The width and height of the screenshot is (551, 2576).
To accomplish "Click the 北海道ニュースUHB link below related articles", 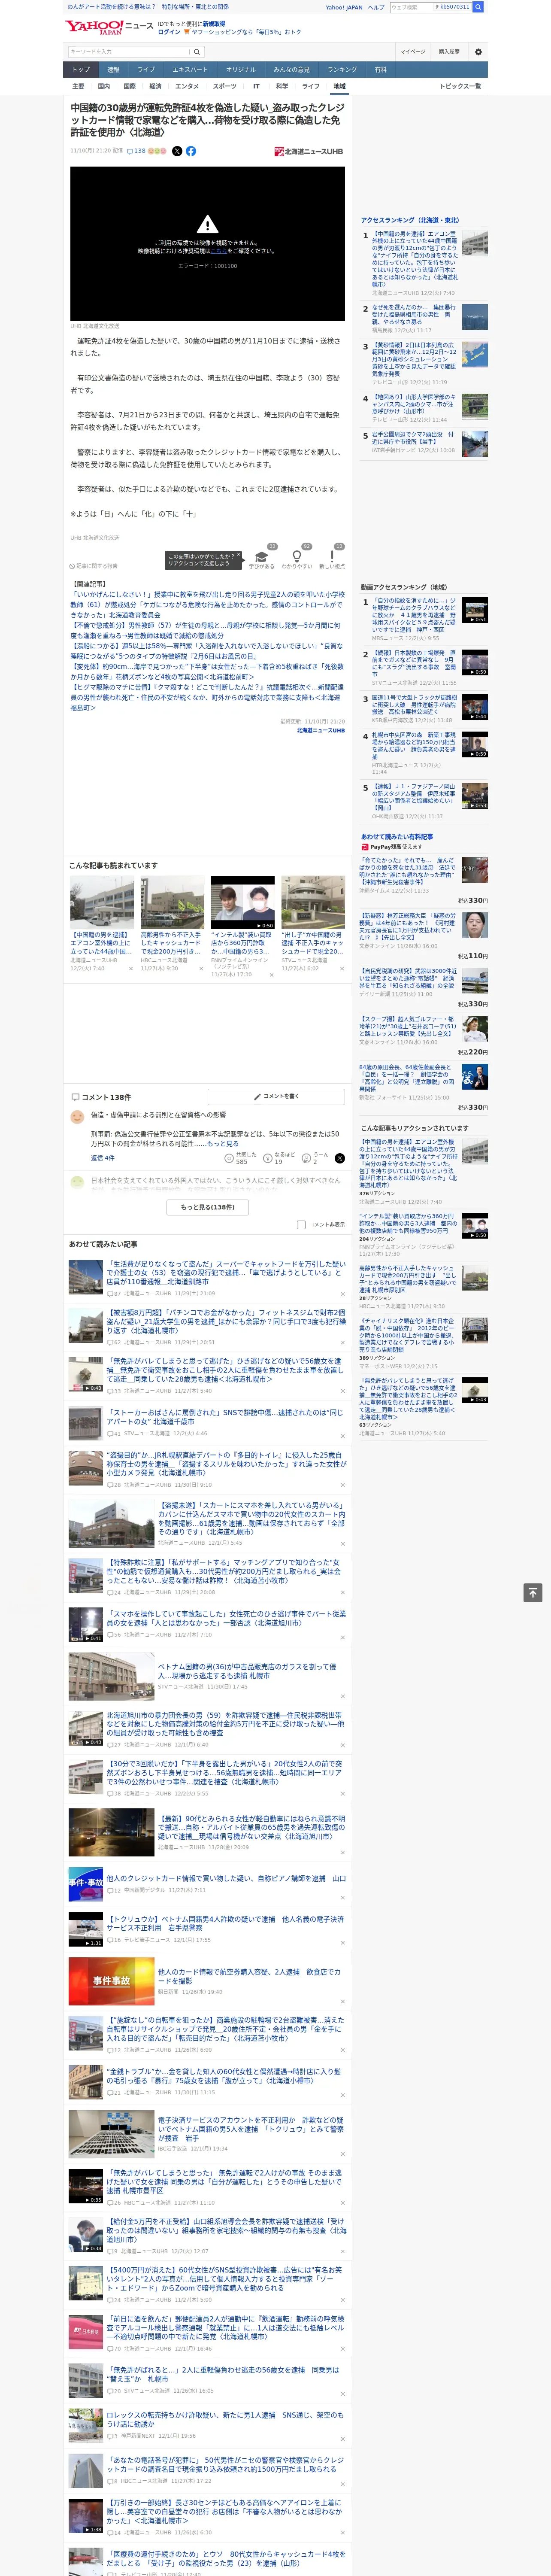I will pos(320,731).
